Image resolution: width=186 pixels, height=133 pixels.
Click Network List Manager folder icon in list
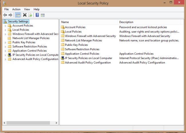click(62, 40)
